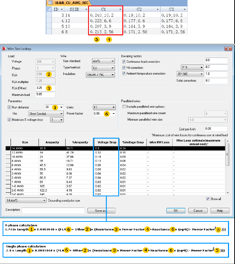This screenshot has width=235, height=264.
Task: Toggle the Show all checkbox
Action: pyautogui.click(x=208, y=199)
